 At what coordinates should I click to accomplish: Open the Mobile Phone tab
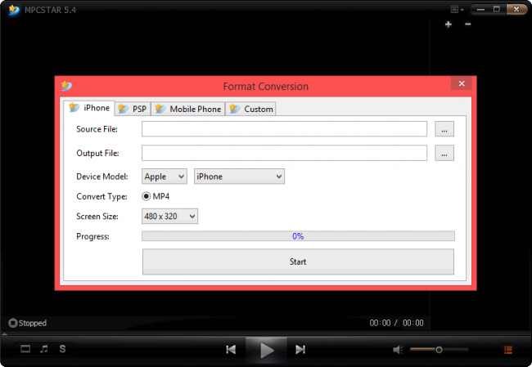click(188, 109)
